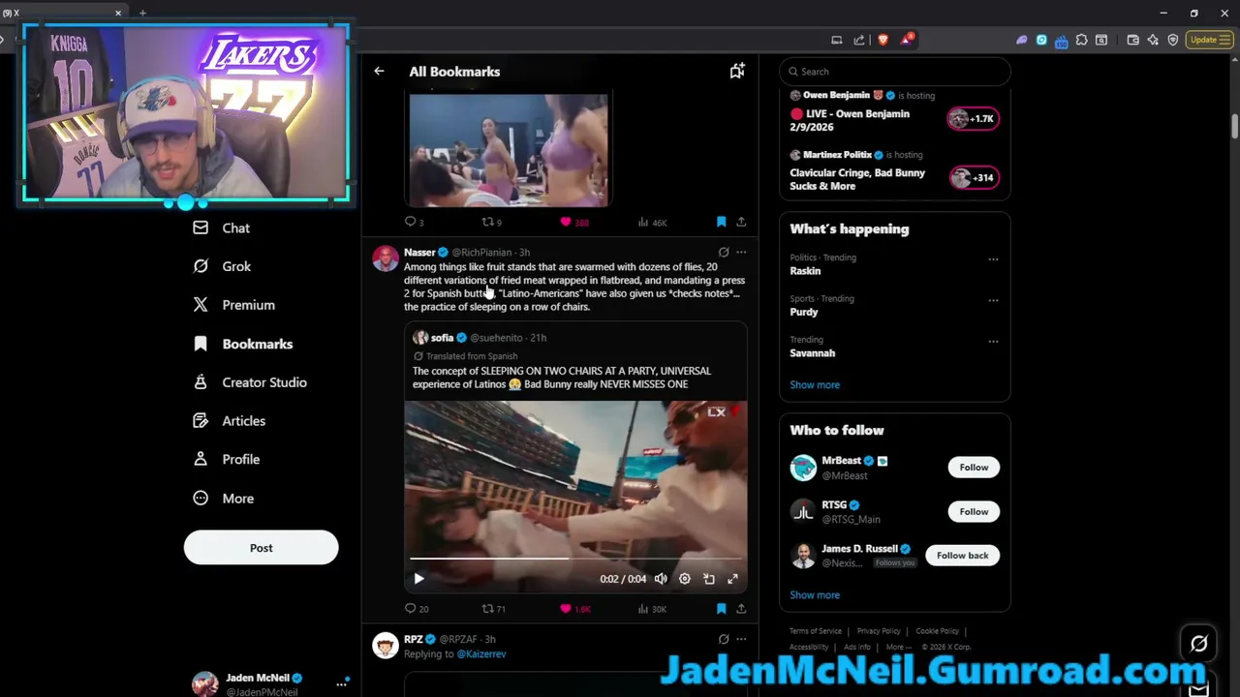Click the browser Update button
Image resolution: width=1240 pixels, height=697 pixels.
(x=1208, y=40)
